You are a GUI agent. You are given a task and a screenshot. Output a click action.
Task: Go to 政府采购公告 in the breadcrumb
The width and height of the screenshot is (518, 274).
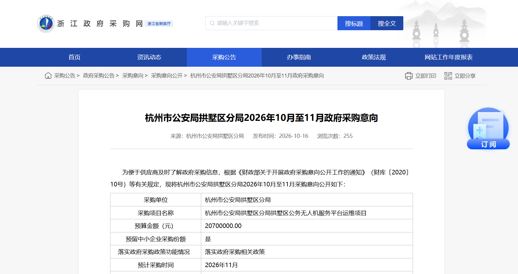pyautogui.click(x=99, y=76)
